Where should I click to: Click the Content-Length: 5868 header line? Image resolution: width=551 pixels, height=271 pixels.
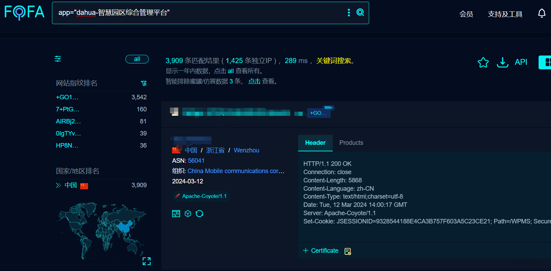pyautogui.click(x=333, y=180)
